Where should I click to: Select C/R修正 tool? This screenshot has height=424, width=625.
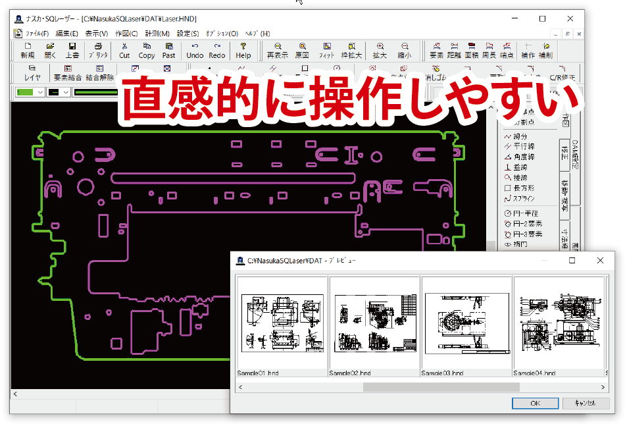point(562,74)
